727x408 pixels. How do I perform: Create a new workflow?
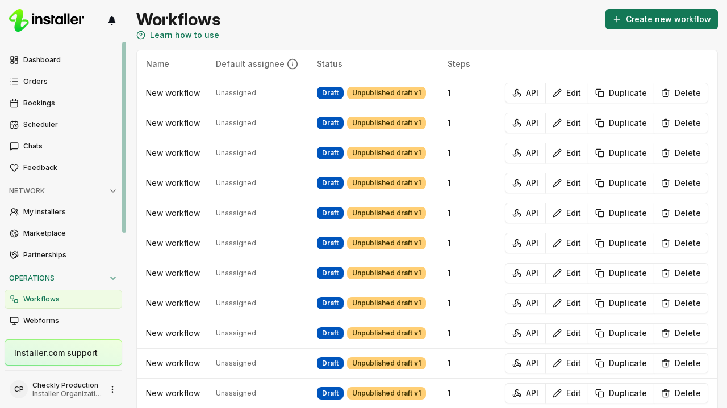[x=662, y=19]
